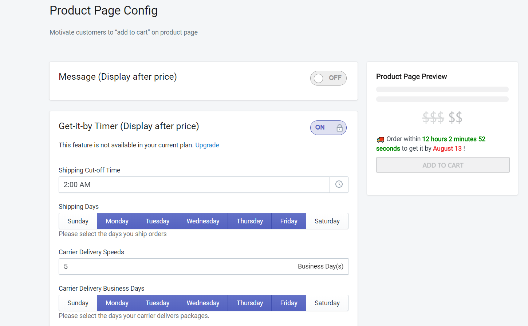Turn off Wednesday in Shipping Days

point(203,221)
